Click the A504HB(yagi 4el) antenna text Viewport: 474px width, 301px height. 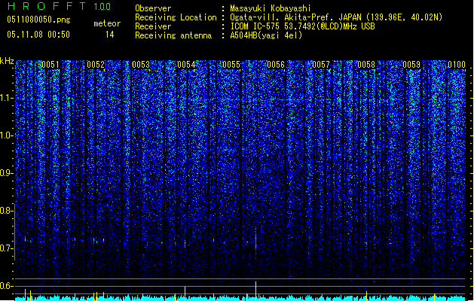266,35
